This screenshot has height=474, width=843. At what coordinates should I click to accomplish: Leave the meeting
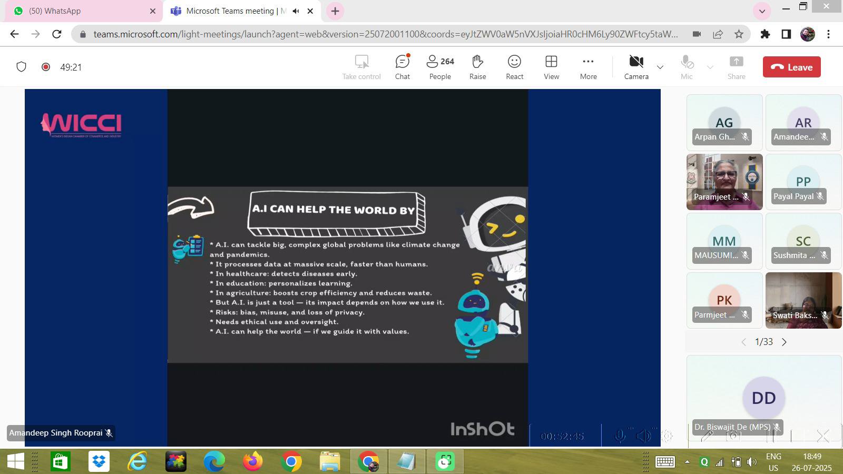pos(791,67)
